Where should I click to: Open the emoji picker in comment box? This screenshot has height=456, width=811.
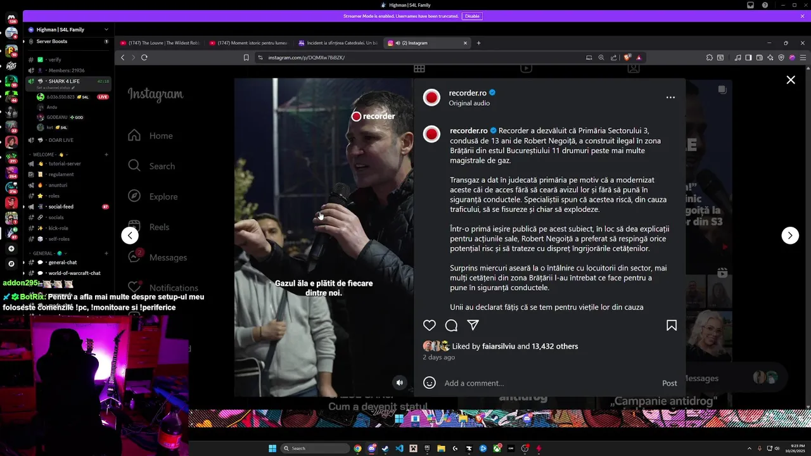coord(430,383)
